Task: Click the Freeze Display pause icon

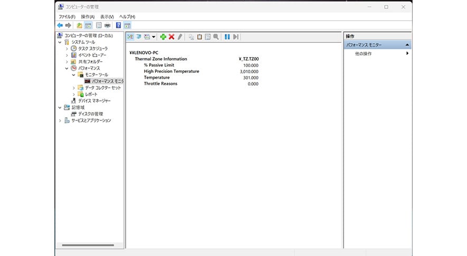Action: pyautogui.click(x=227, y=36)
